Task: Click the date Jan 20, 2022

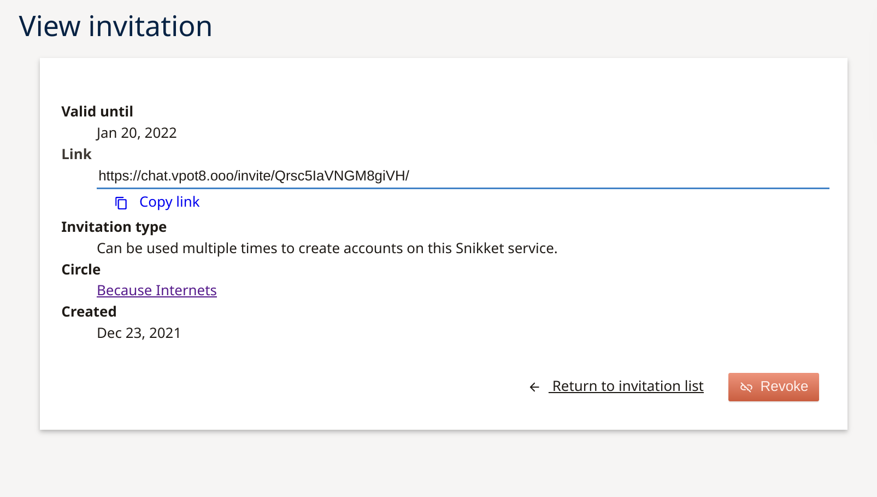Action: point(137,133)
